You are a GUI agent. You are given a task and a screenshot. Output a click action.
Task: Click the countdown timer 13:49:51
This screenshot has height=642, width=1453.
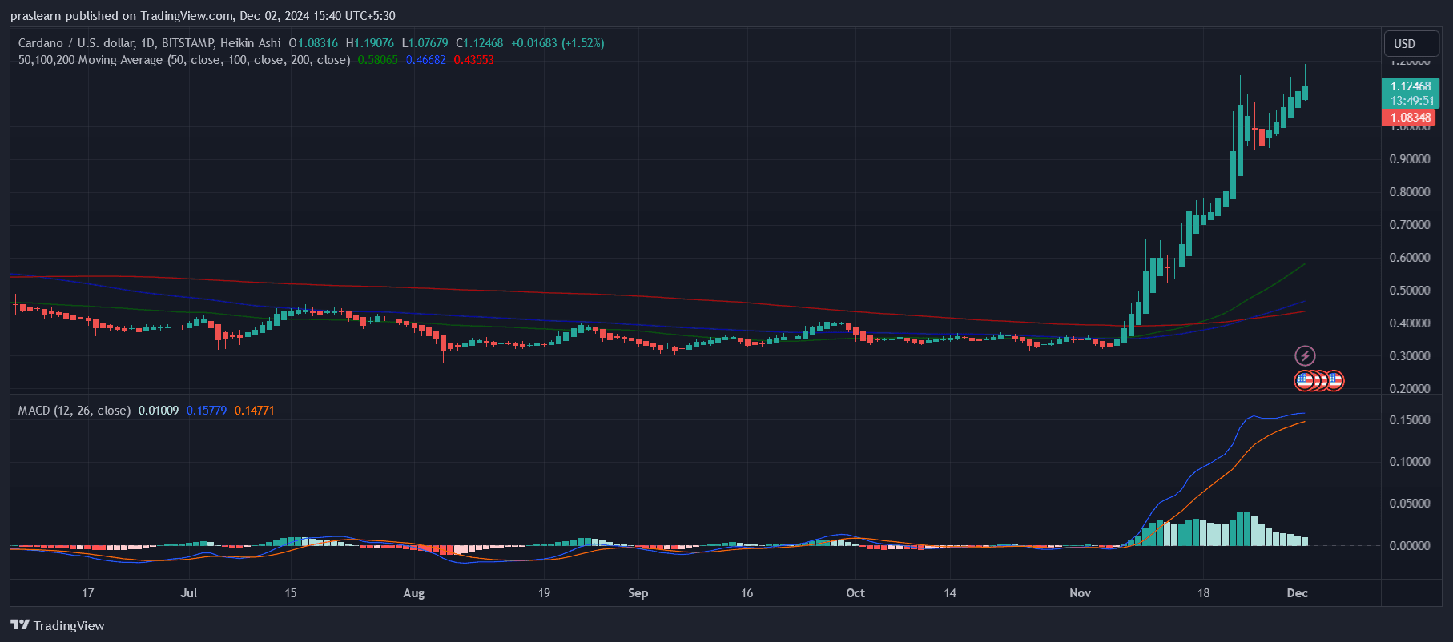1412,101
